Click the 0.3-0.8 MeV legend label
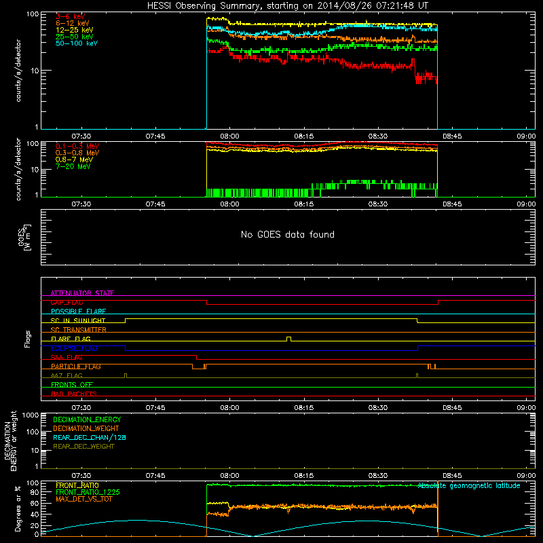 click(77, 153)
